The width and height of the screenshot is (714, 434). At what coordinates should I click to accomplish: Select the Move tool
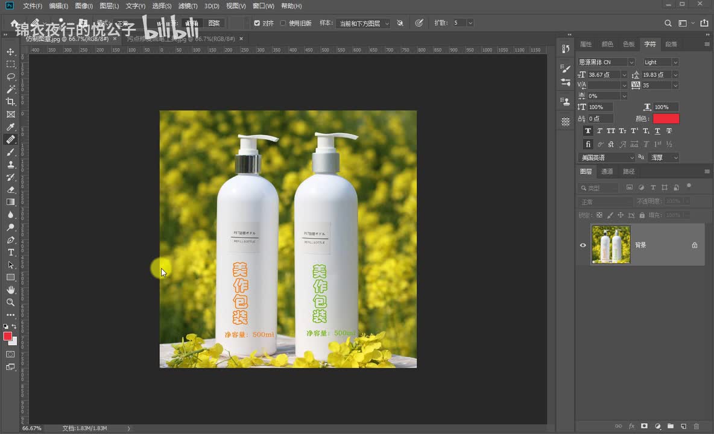10,52
